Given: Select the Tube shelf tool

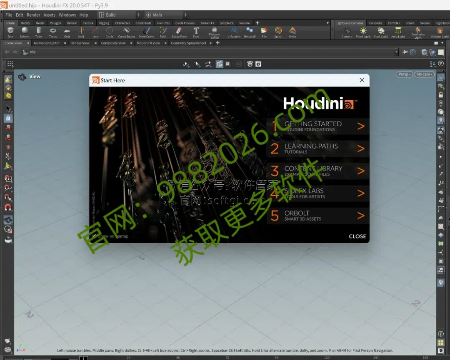Looking at the screenshot, I should tap(38, 32).
